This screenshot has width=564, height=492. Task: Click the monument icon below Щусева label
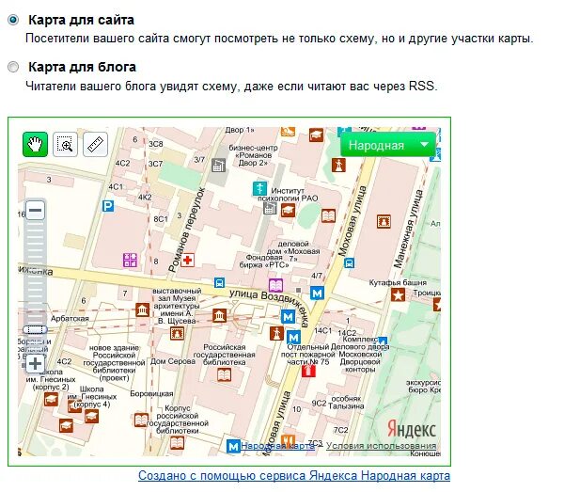click(177, 333)
